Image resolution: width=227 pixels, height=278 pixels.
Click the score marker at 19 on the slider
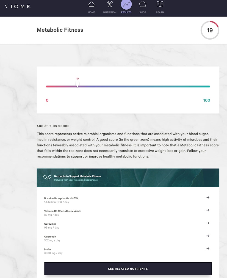(x=77, y=84)
